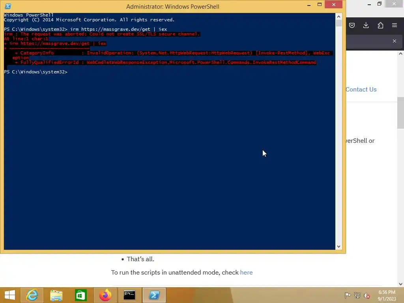404x303 pixels.
Task: Minimize the Firefox window
Action: click(x=369, y=4)
